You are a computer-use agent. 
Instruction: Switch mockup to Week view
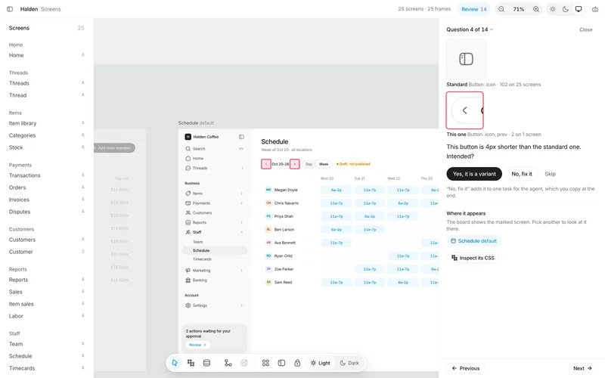tap(324, 164)
